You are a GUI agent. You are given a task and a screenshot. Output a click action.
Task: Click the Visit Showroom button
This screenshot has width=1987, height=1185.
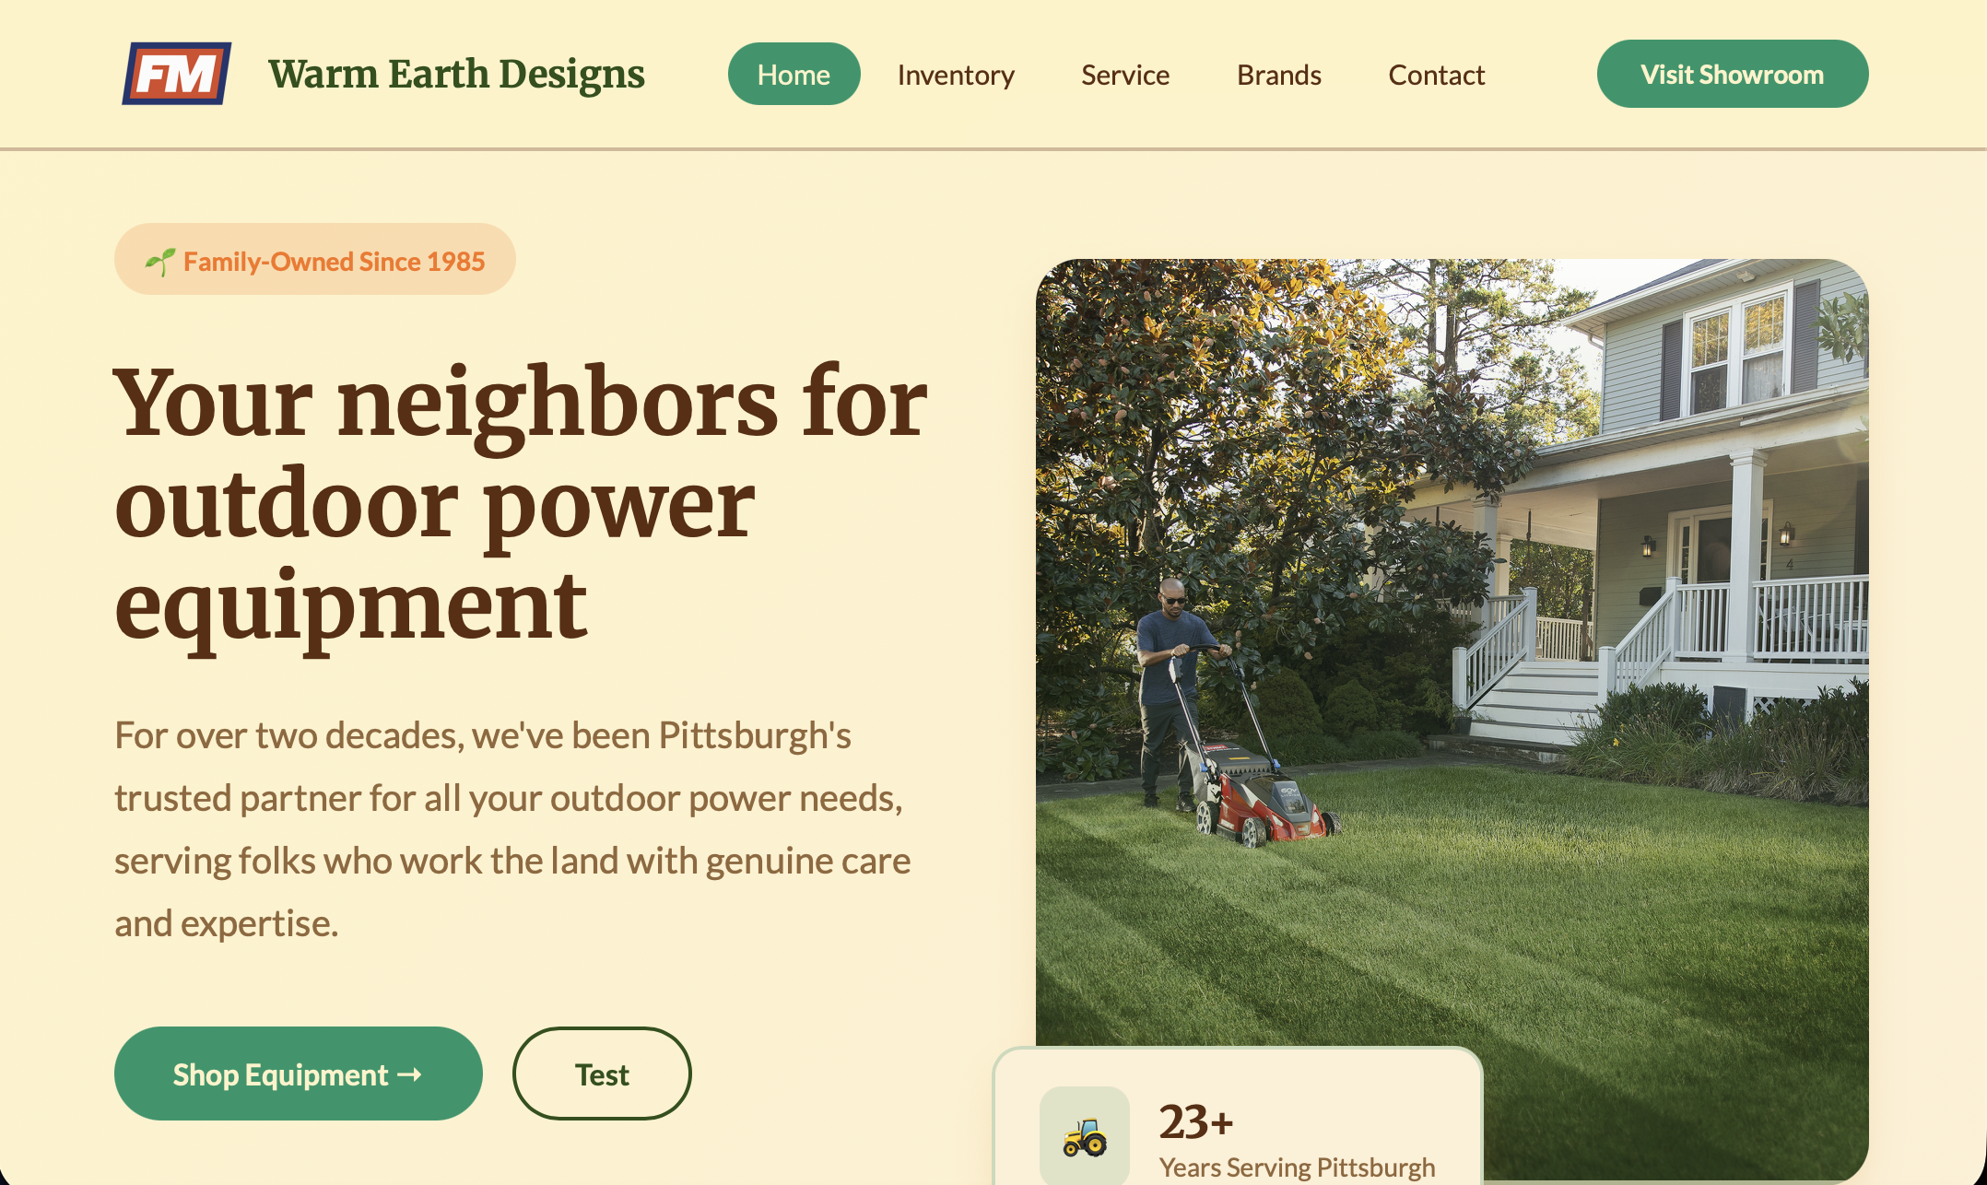1733,74
